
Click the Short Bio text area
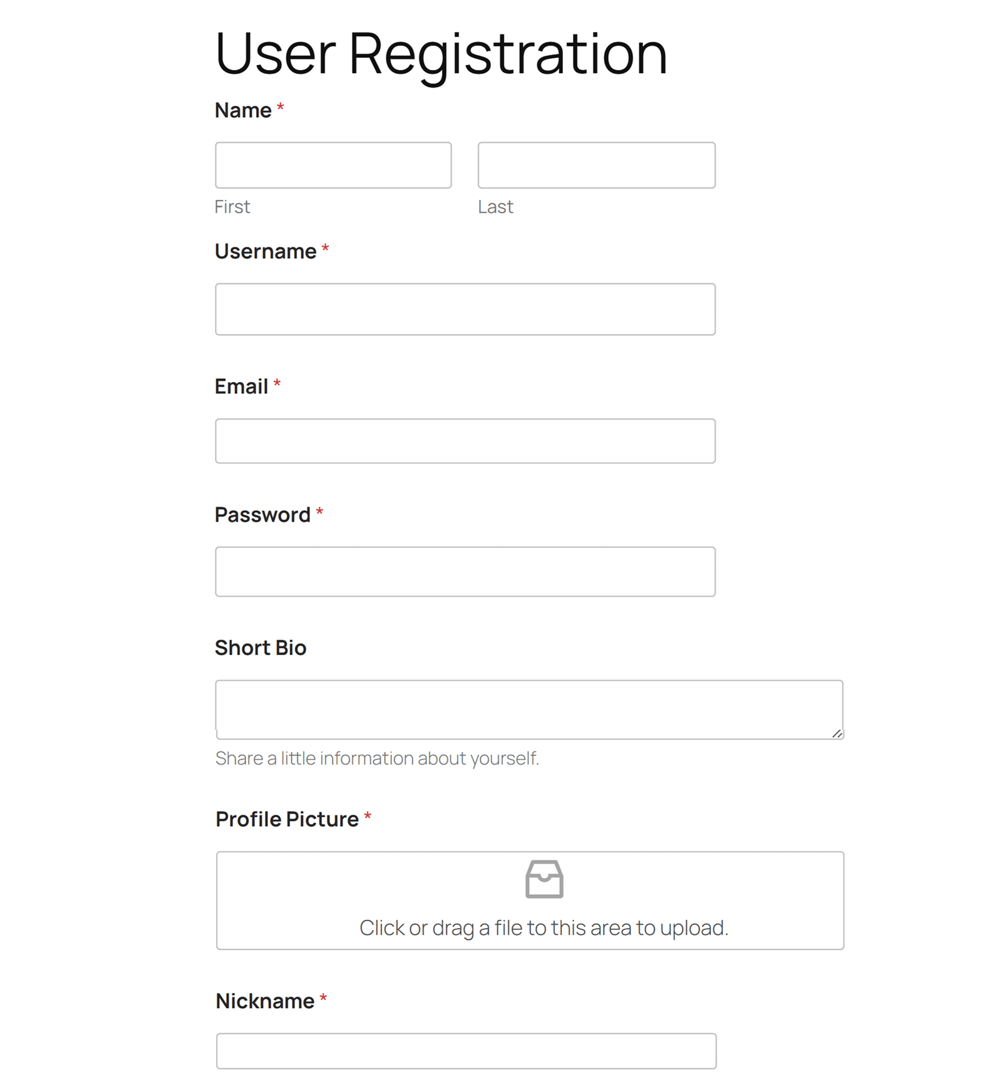529,708
